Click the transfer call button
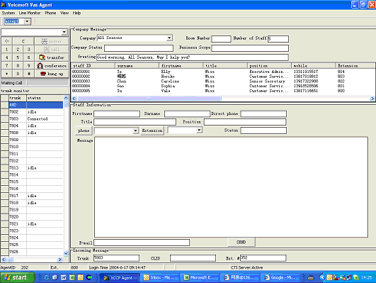Screen dimensions: 376x283 pyautogui.click(x=52, y=57)
